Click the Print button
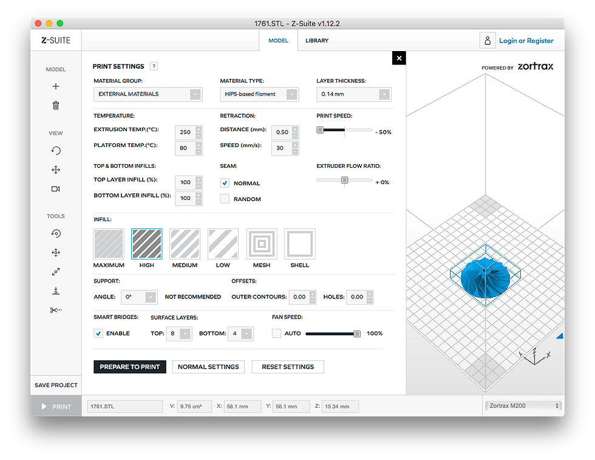This screenshot has width=595, height=460. pyautogui.click(x=56, y=407)
